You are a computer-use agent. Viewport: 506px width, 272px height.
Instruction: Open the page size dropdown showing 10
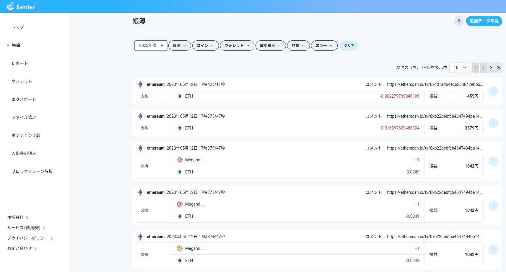pyautogui.click(x=460, y=68)
